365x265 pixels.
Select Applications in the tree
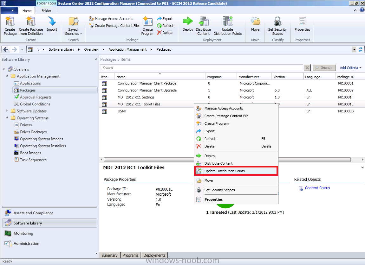click(x=30, y=83)
